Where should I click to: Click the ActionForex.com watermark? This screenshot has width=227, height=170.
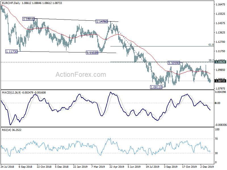(x=81, y=75)
